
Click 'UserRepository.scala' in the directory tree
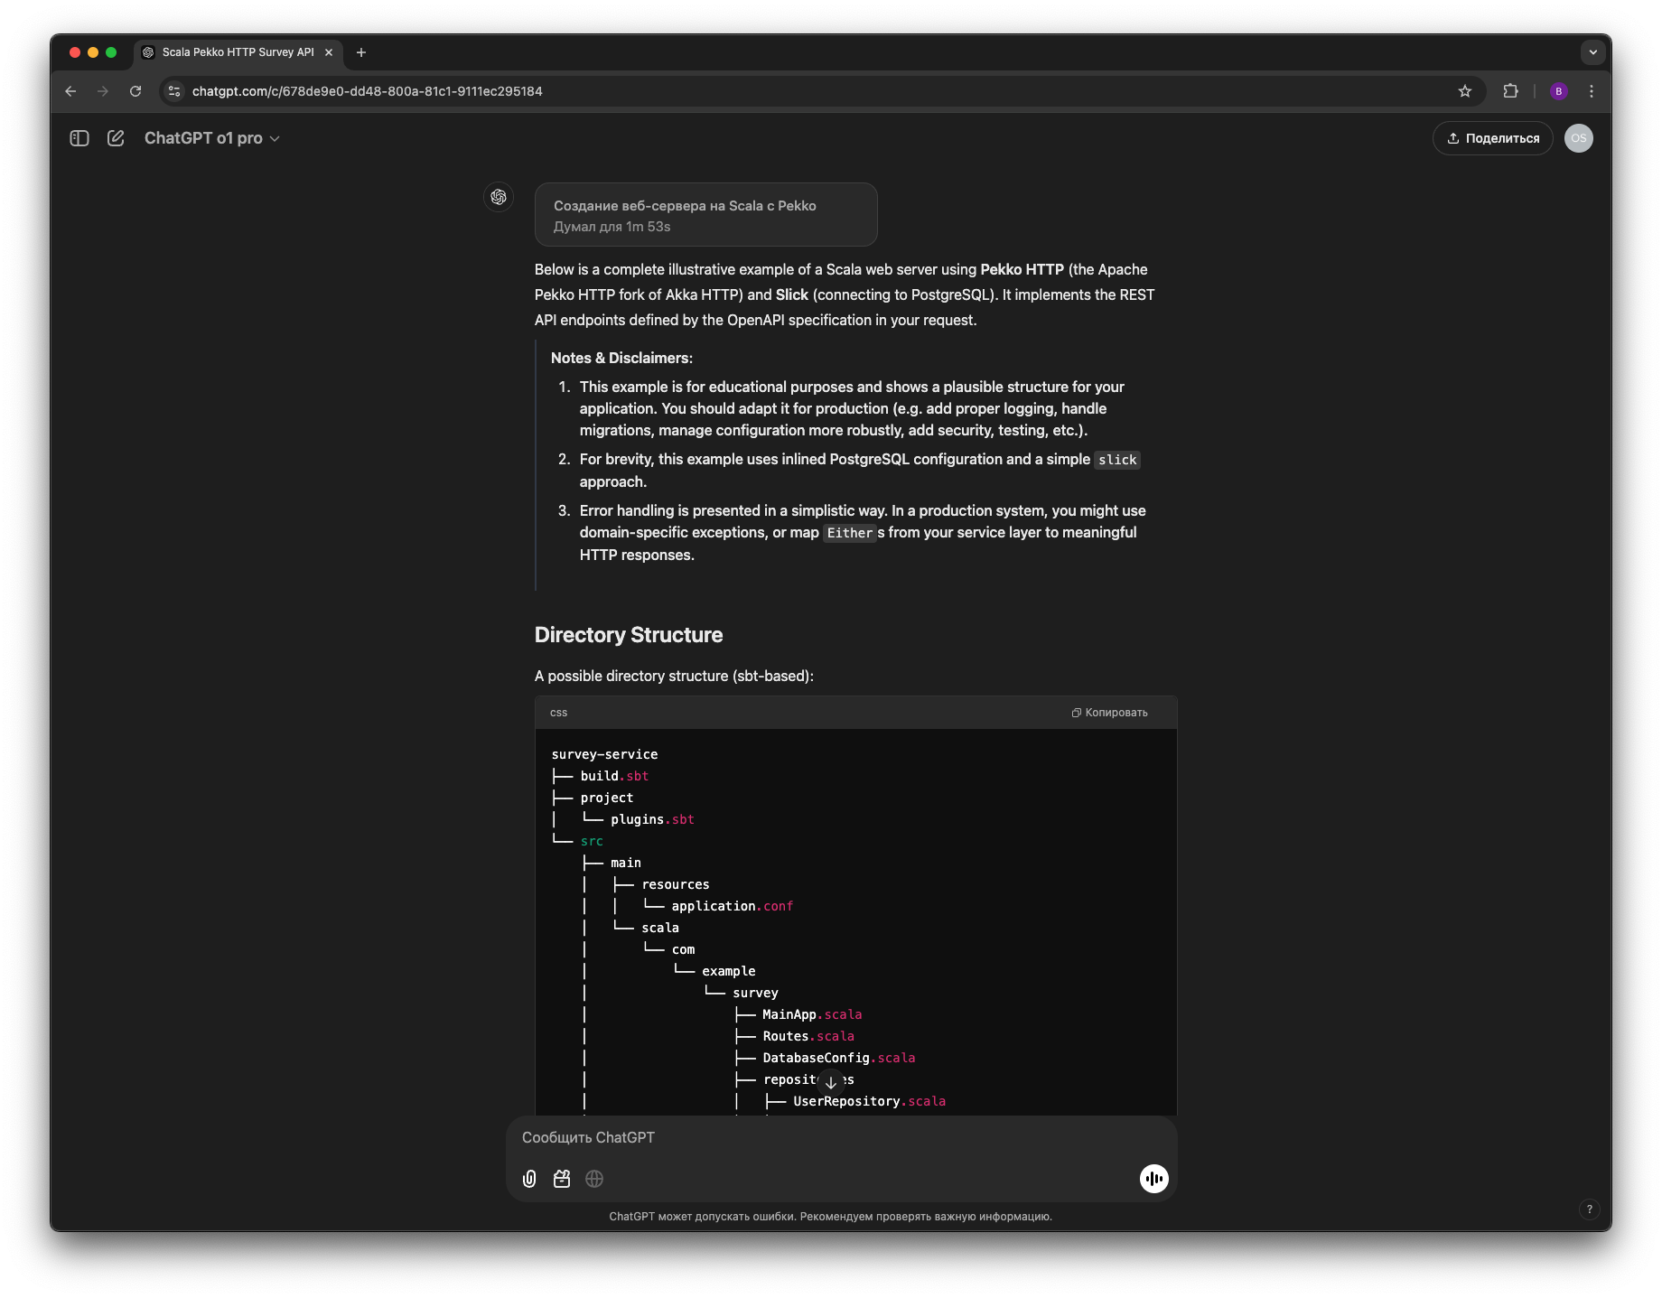coord(869,1101)
